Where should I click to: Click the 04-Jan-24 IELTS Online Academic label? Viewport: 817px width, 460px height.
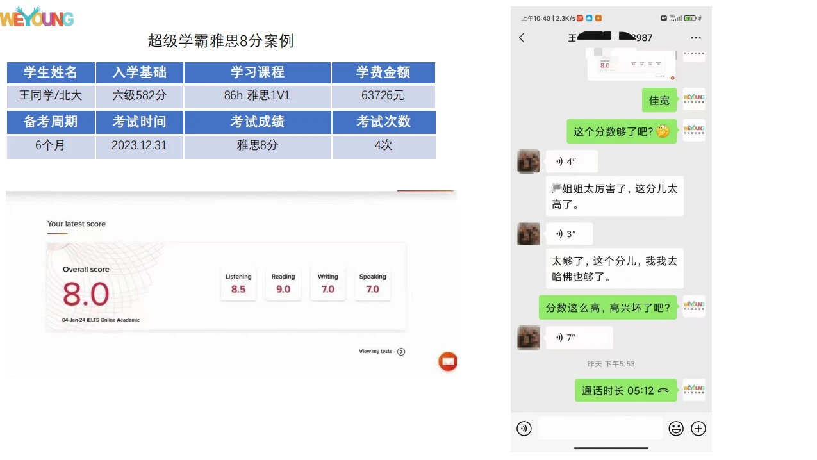(x=101, y=320)
